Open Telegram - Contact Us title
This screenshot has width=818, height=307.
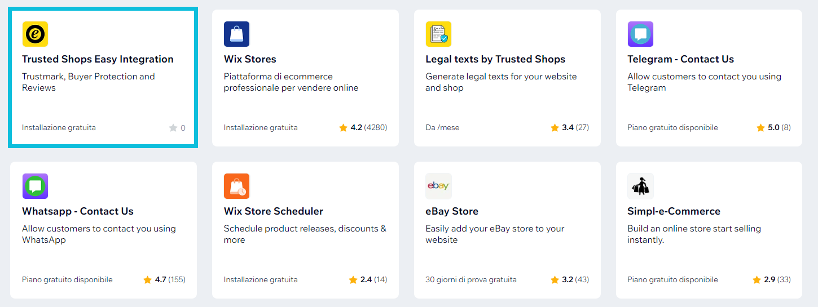point(680,59)
